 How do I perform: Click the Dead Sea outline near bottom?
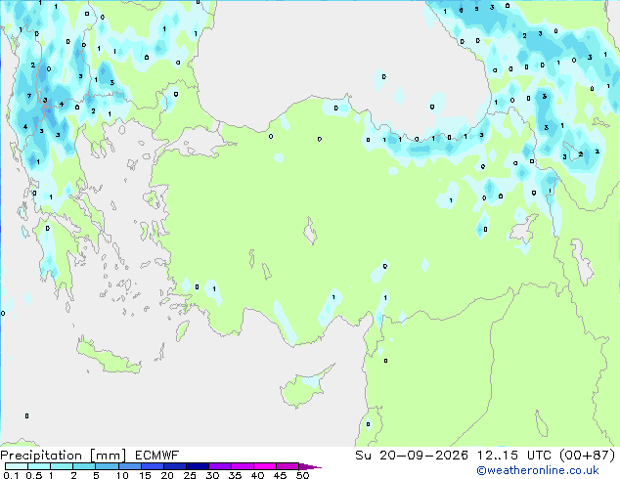(542, 423)
